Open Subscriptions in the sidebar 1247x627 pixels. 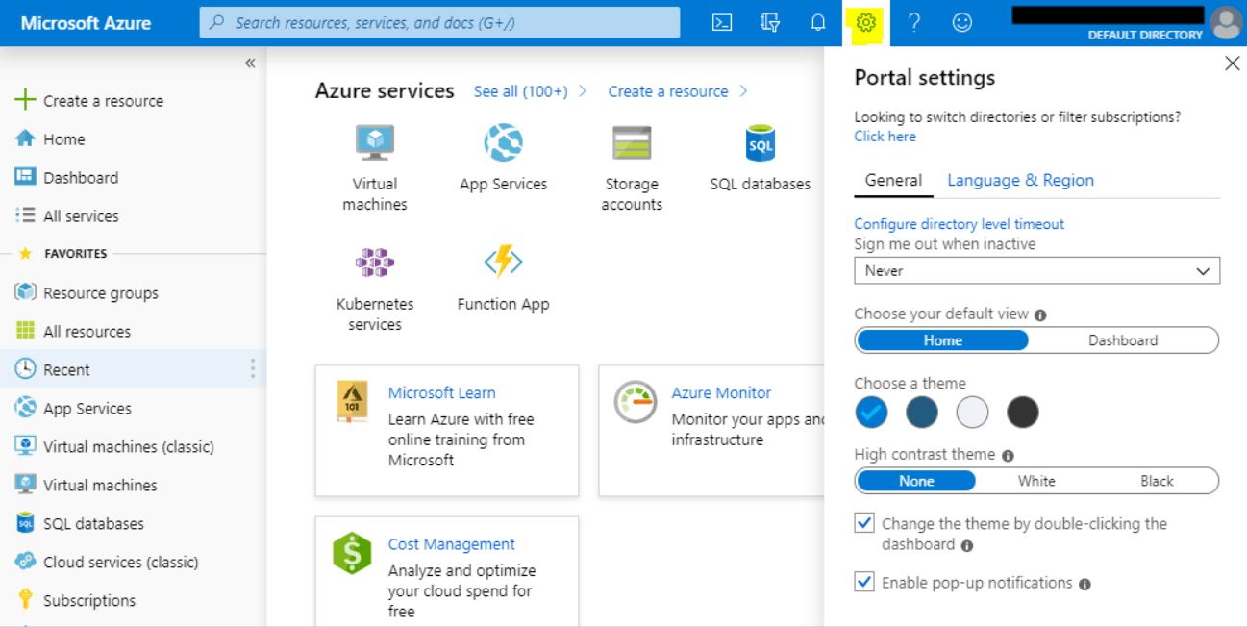76,601
